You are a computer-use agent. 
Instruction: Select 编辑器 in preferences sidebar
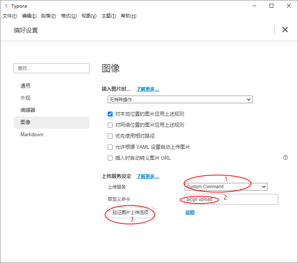point(52,110)
